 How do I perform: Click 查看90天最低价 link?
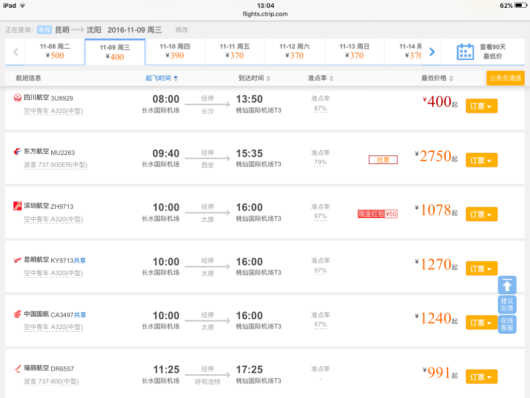[493, 51]
